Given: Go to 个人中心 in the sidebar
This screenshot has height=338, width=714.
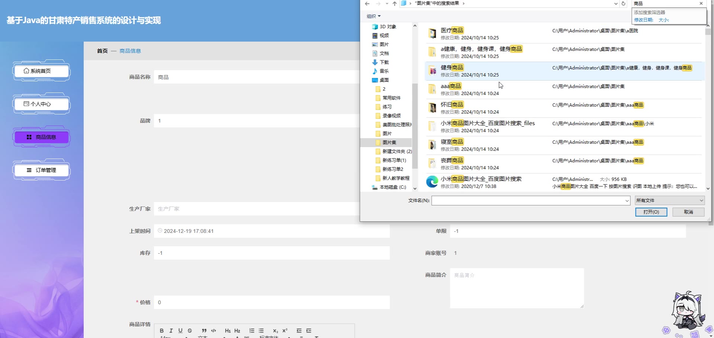Looking at the screenshot, I should click(42, 104).
